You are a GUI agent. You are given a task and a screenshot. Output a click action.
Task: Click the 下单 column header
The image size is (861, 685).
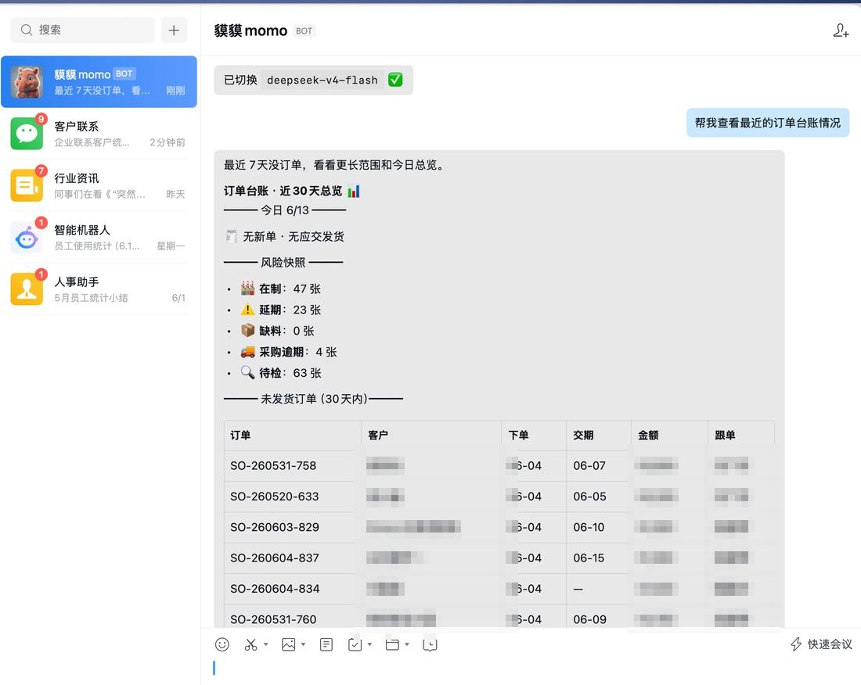pyautogui.click(x=518, y=435)
